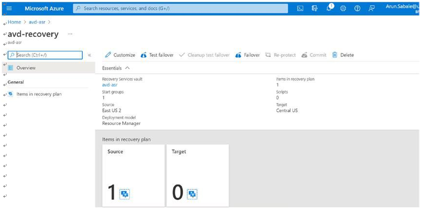Open the Directories and subscriptions filter icon
Screen dimensions: 424x211
pos(315,8)
